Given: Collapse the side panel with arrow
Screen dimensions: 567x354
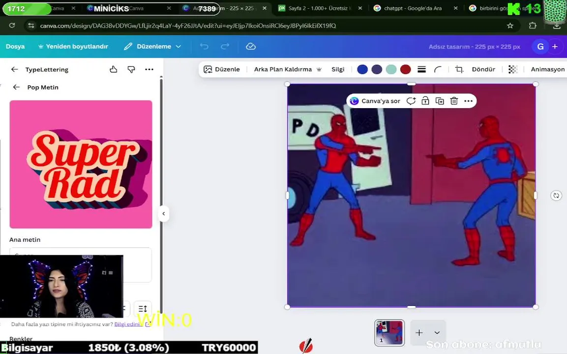Looking at the screenshot, I should [x=163, y=214].
